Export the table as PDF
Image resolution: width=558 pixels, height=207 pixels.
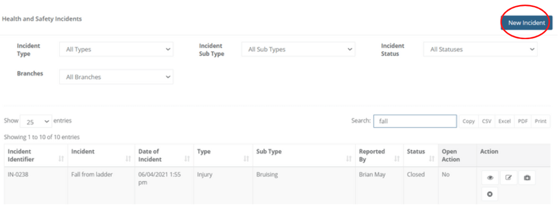pos(523,121)
